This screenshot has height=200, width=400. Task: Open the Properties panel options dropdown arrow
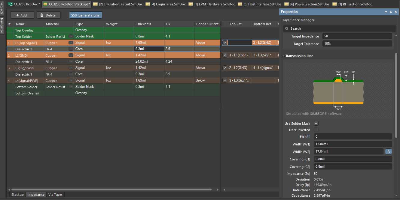click(386, 12)
